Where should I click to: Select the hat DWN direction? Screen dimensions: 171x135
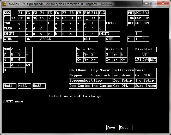[x=146, y=60]
